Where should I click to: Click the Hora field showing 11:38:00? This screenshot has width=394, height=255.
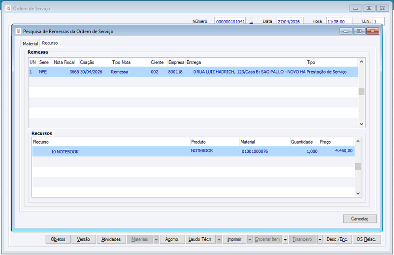click(x=339, y=21)
